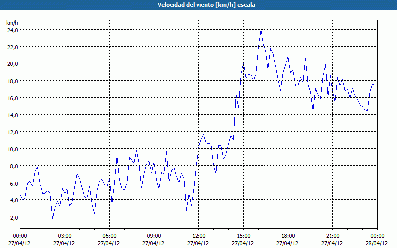Click the 09:00 time axis label
This screenshot has width=397, height=248.
[x=154, y=236]
